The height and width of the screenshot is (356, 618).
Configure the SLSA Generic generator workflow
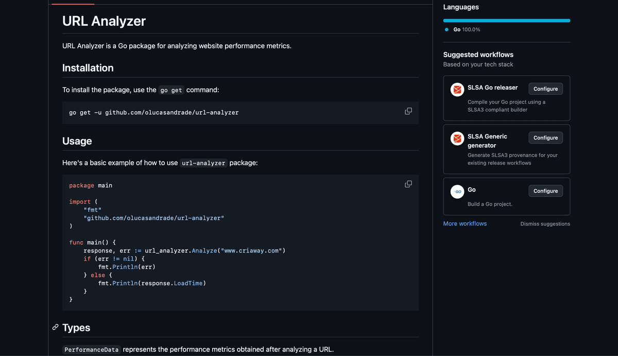click(545, 137)
